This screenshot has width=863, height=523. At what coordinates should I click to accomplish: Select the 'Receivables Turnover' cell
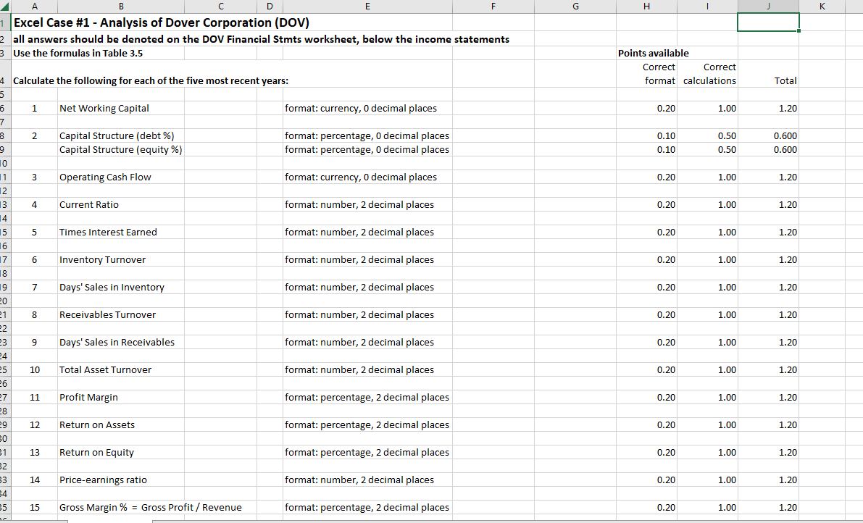click(121, 314)
